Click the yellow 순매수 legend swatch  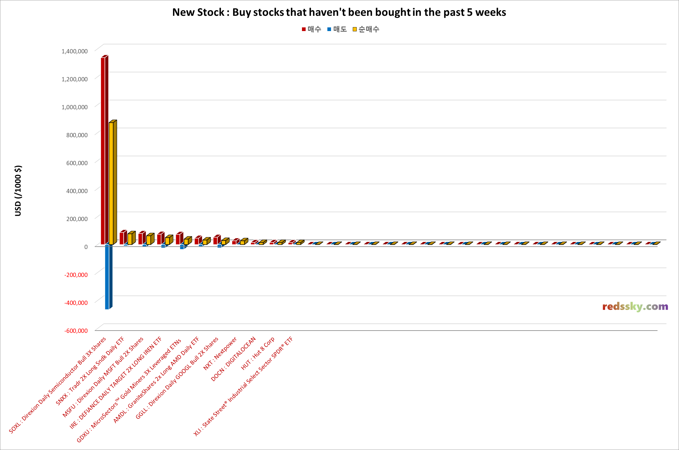[355, 29]
